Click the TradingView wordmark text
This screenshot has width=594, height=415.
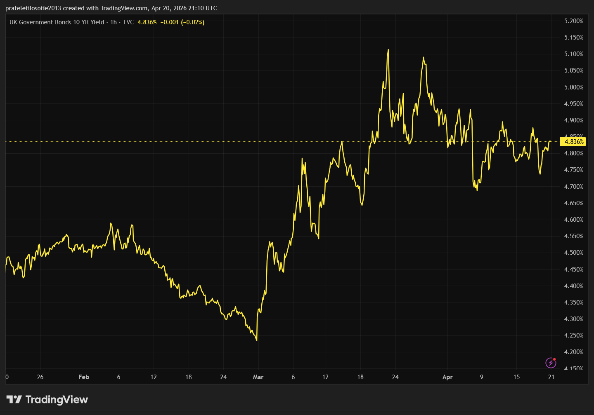57,399
